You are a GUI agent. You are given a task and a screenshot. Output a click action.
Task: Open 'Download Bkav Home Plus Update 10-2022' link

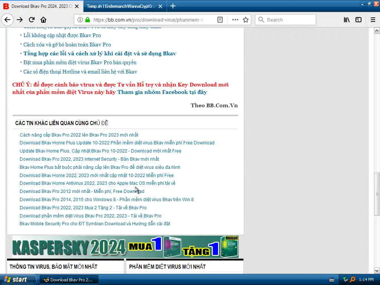[x=117, y=143]
